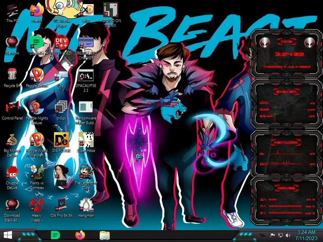
Task: Click the C:\ drive usage bar
Action: 288,199
